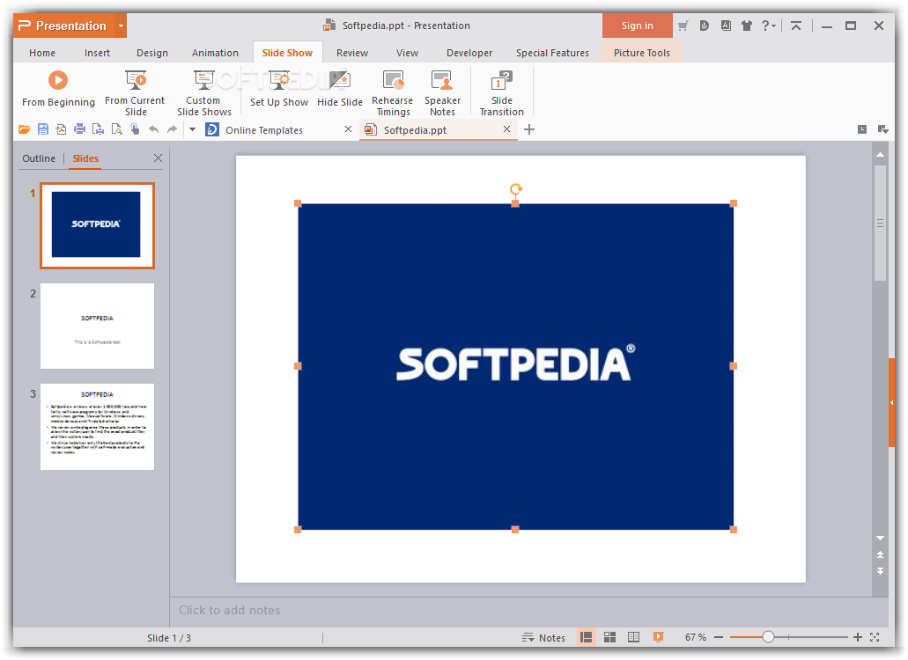Click in the notes area to add notes

528,610
